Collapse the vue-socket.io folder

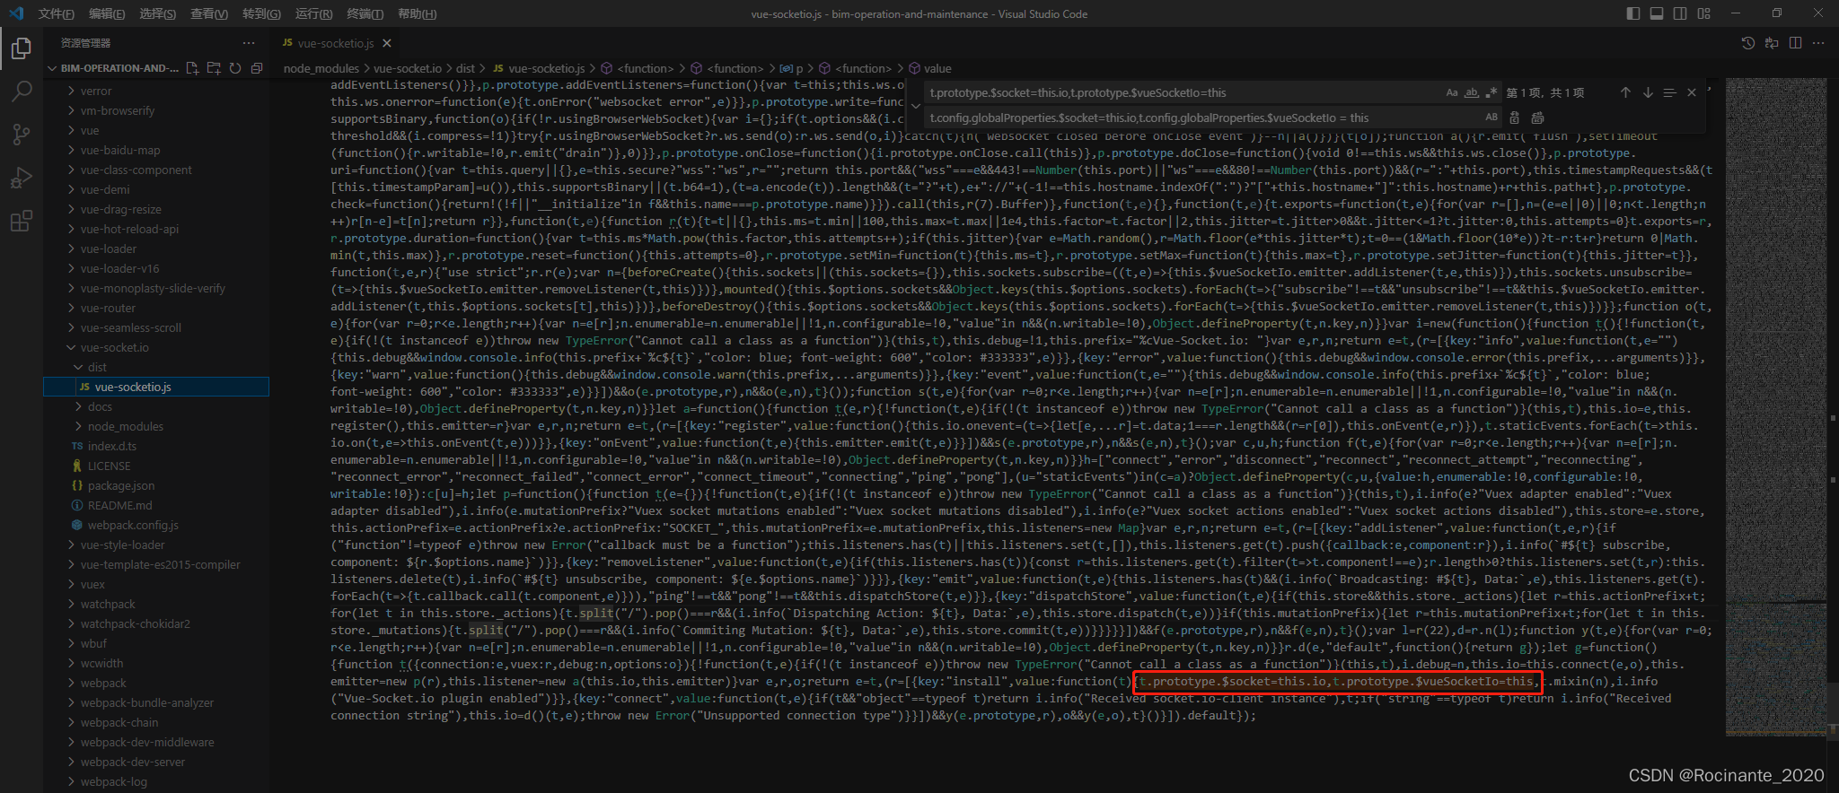[156, 347]
